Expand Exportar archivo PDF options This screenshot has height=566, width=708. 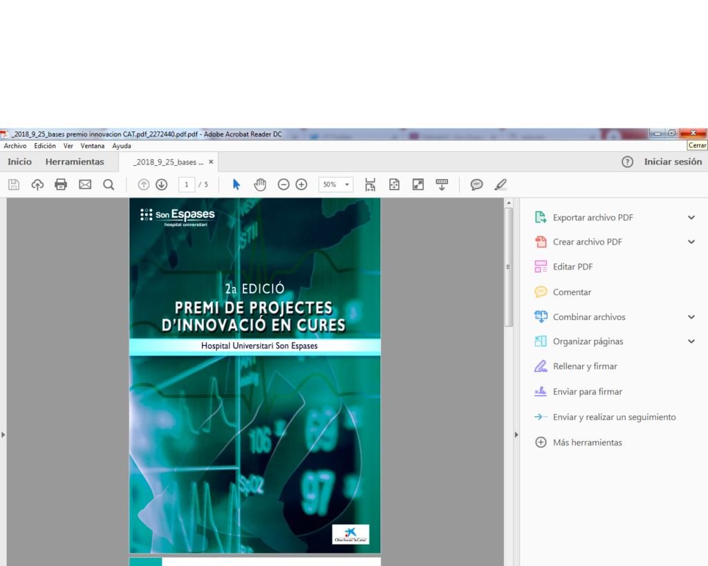click(x=691, y=218)
